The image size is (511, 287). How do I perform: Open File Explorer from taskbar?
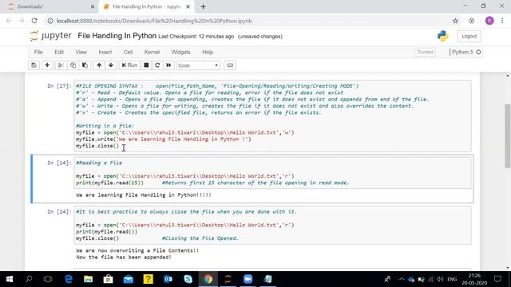click(89, 279)
